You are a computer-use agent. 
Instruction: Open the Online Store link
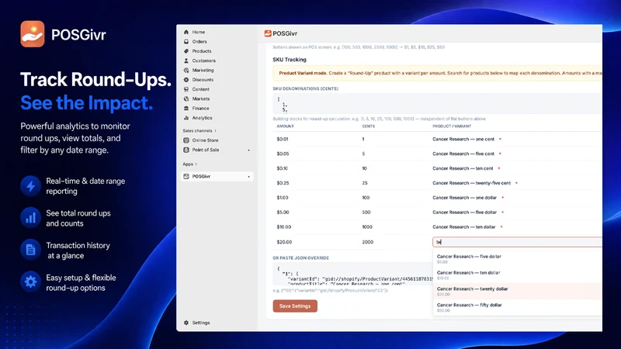(x=205, y=140)
